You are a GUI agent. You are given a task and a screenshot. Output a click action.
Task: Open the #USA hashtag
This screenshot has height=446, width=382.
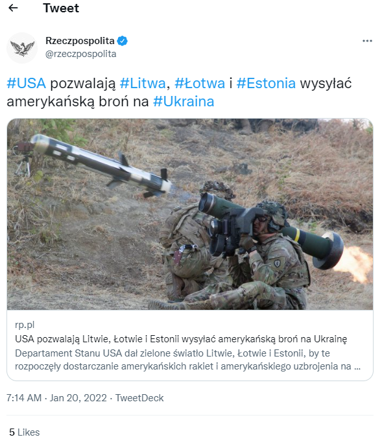[26, 84]
